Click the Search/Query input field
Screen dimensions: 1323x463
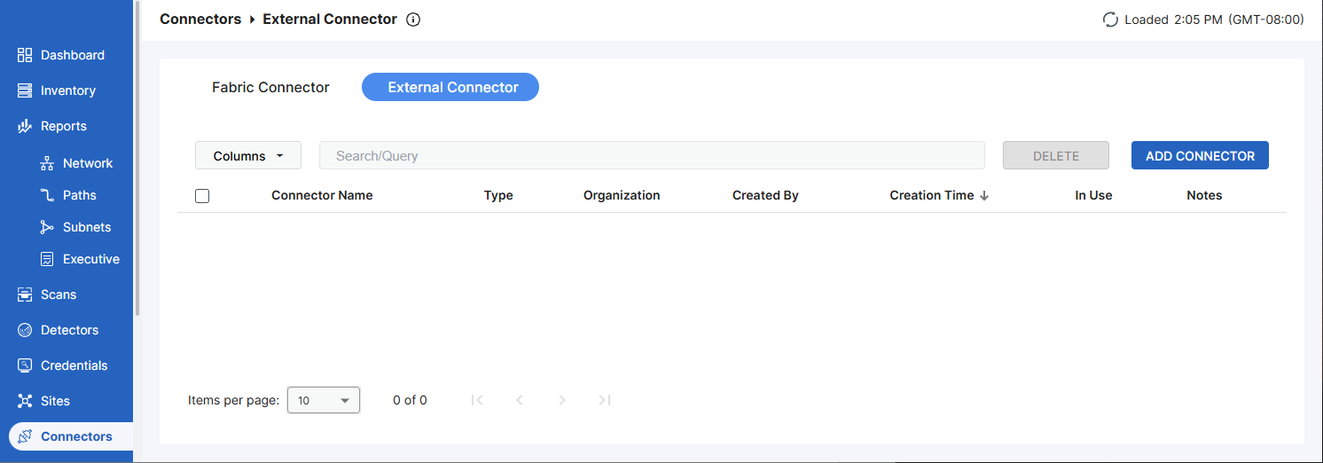[652, 155]
